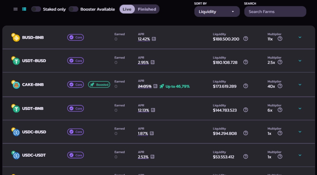
Task: Click the Boosted badge on CAKE-BNB
Action: coord(99,85)
